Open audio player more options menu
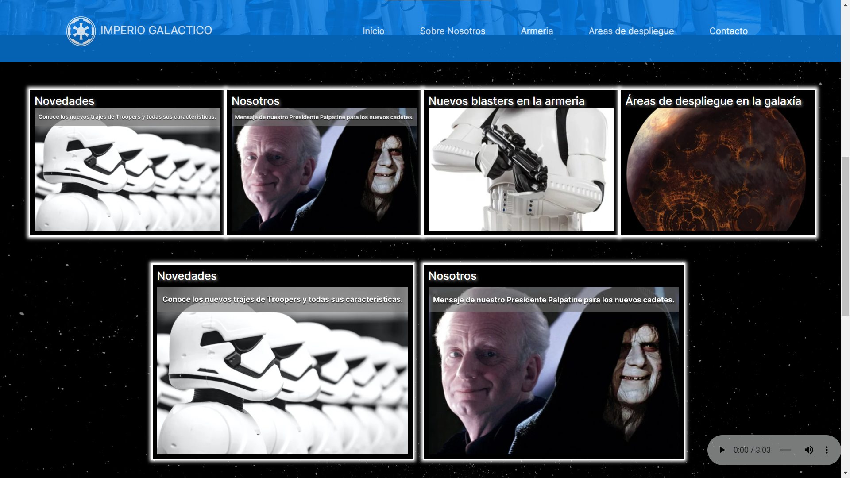The width and height of the screenshot is (850, 478). [827, 450]
